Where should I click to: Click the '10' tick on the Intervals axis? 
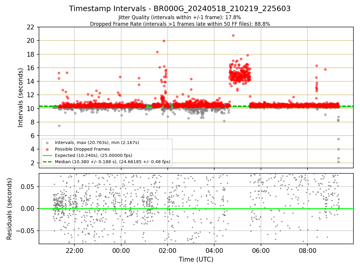pyautogui.click(x=31, y=109)
